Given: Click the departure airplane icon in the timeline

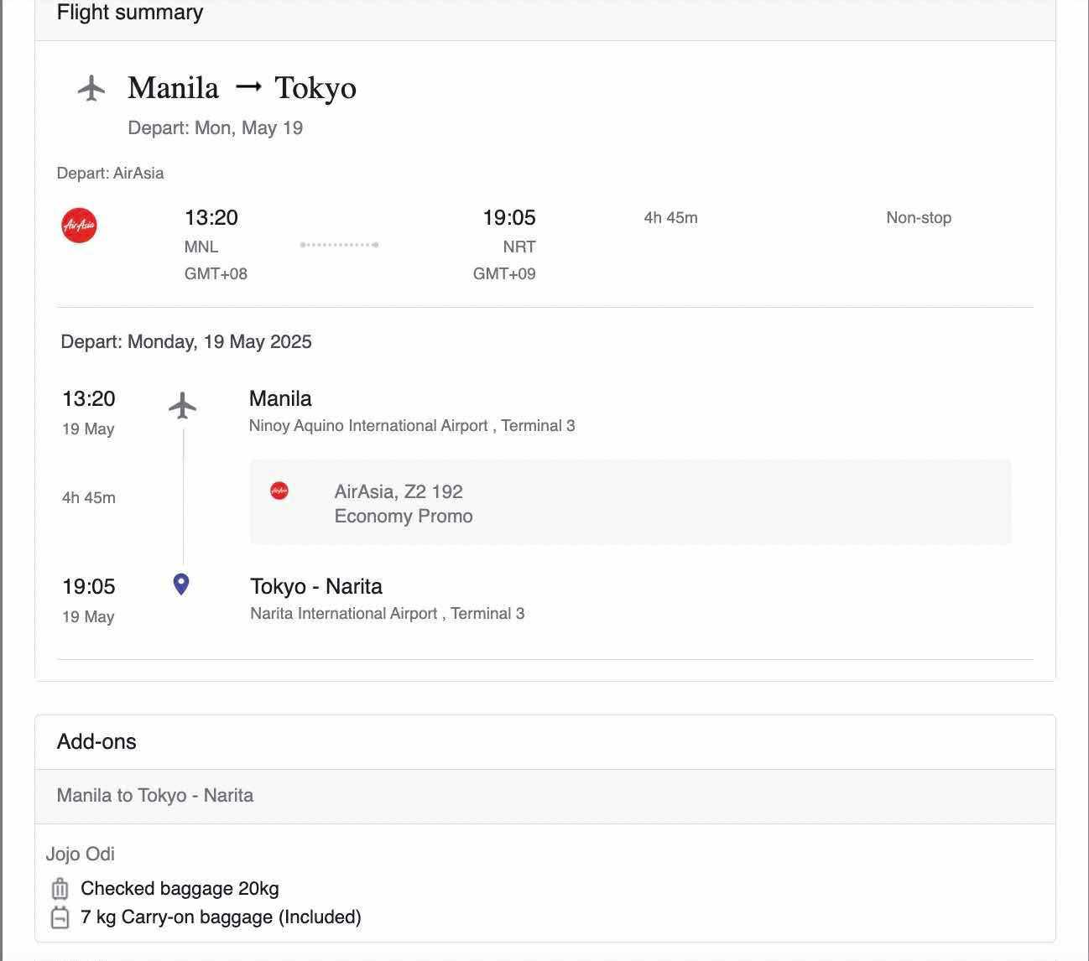Looking at the screenshot, I should (x=182, y=406).
